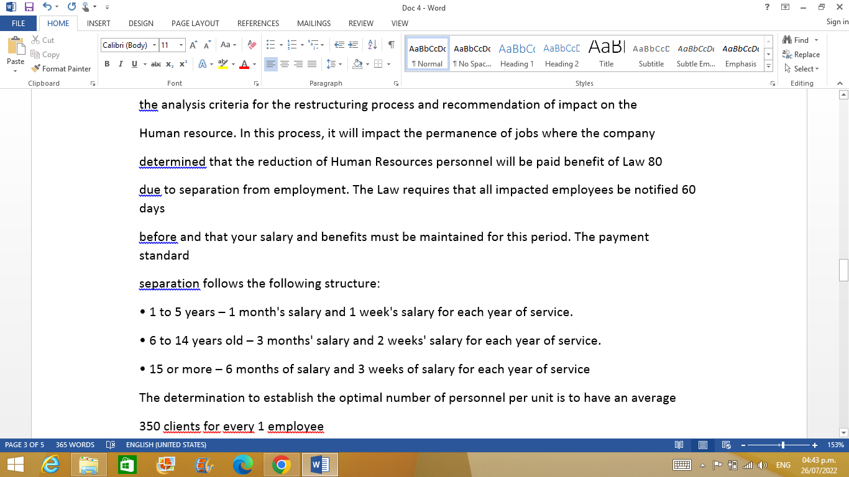Toggle left paragraph alignment
The height and width of the screenshot is (477, 849).
click(271, 64)
